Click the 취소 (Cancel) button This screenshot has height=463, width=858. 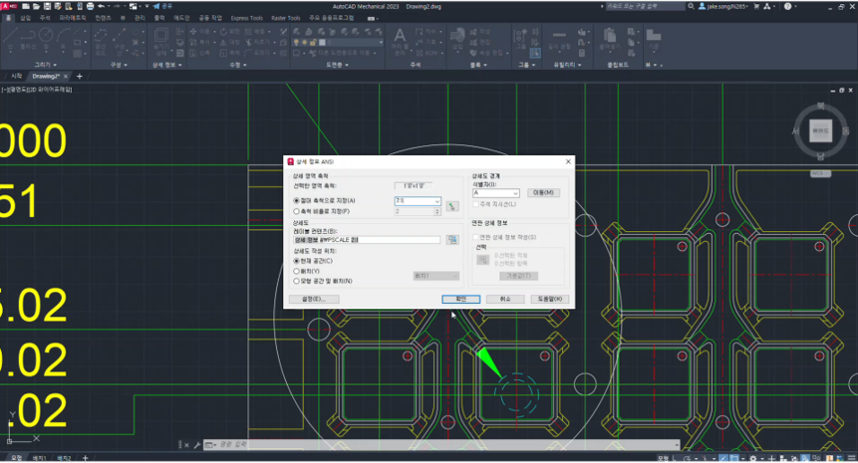pyautogui.click(x=505, y=299)
